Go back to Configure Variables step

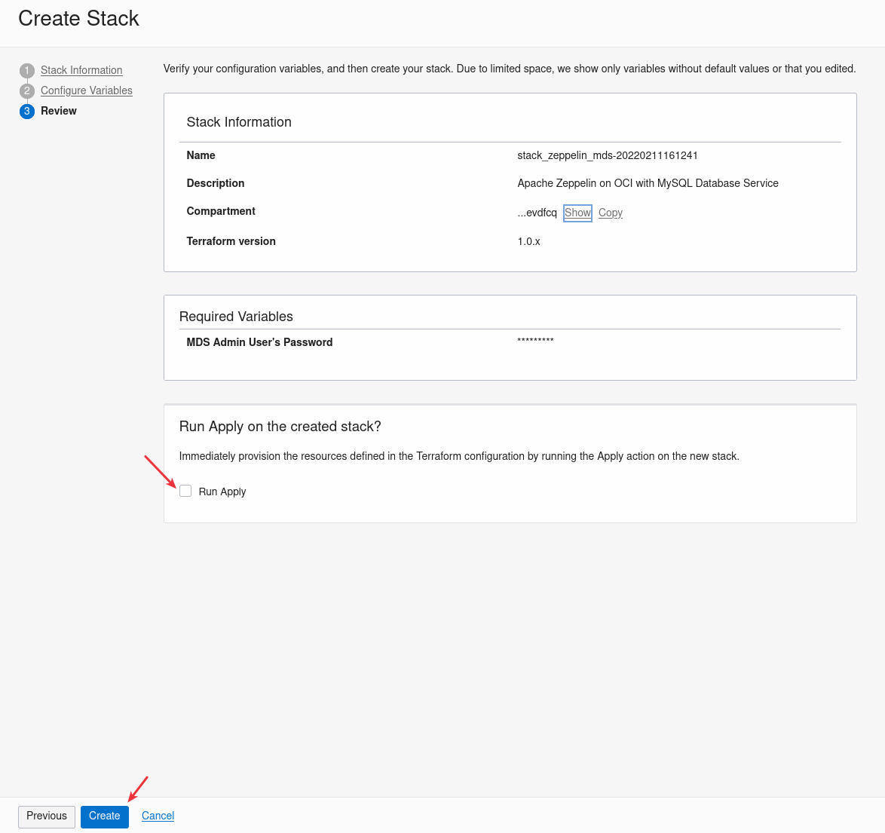[x=87, y=90]
